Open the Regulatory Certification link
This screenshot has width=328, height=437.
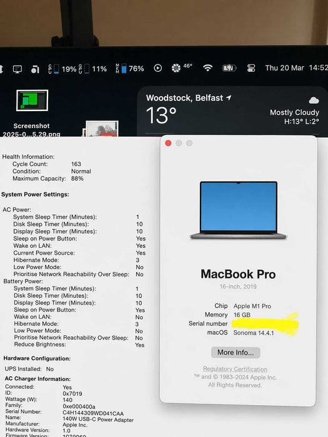(x=235, y=369)
